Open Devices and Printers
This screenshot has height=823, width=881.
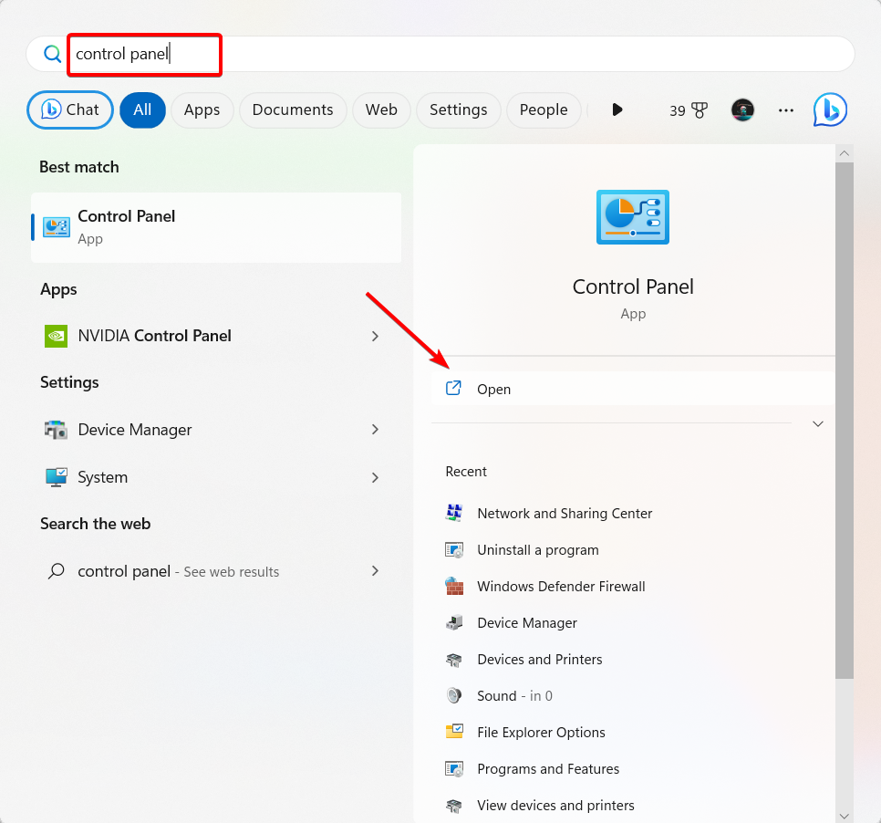539,660
